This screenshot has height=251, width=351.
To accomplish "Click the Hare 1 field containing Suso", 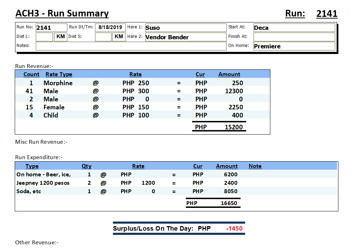I will tap(185, 28).
